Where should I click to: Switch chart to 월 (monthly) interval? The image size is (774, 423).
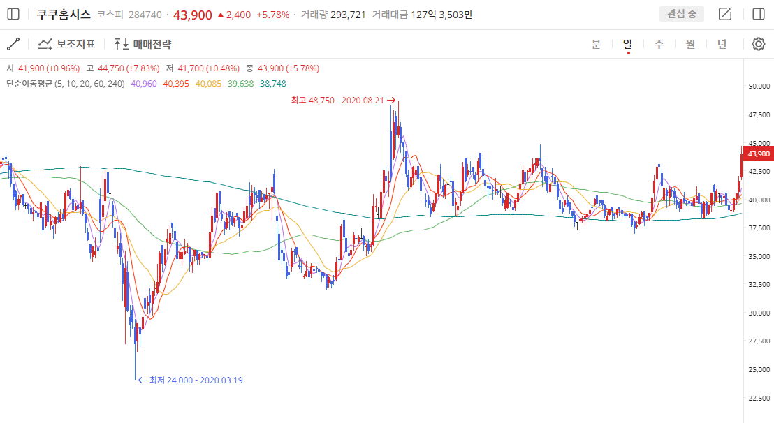click(x=690, y=44)
